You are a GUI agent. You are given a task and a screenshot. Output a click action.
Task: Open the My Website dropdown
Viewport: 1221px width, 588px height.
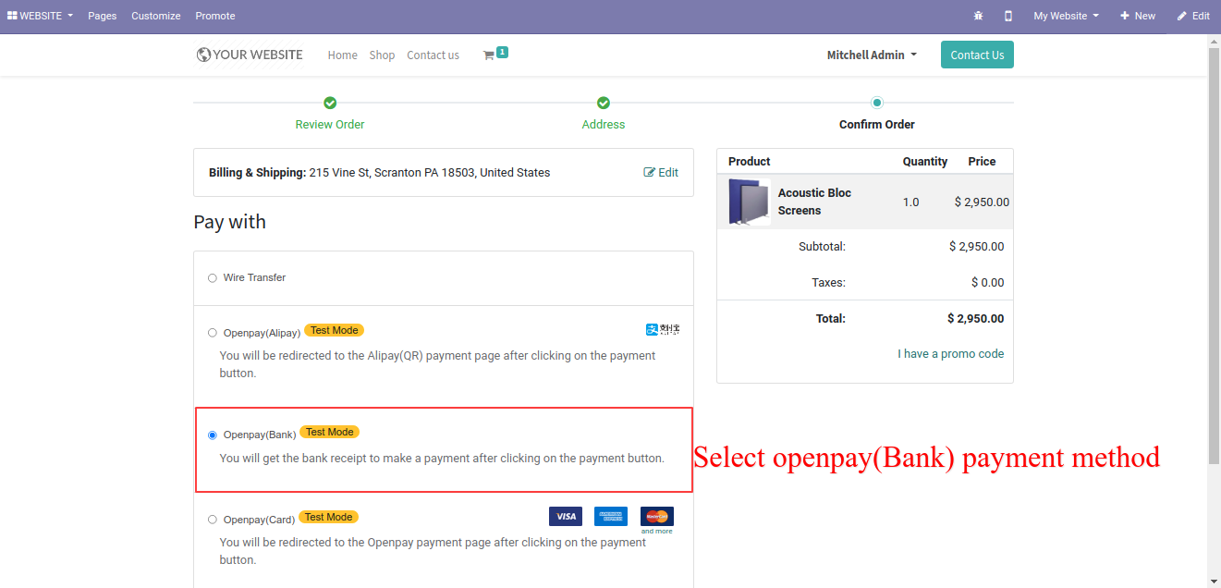coord(1067,16)
